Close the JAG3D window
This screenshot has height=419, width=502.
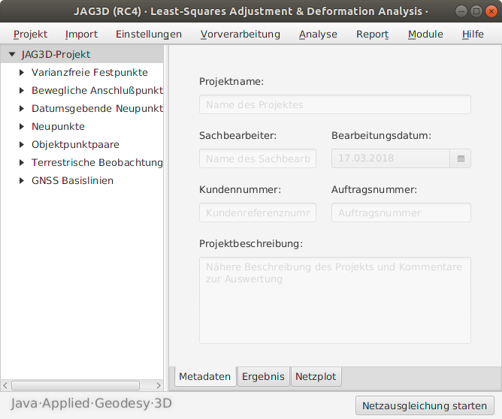coord(491,11)
